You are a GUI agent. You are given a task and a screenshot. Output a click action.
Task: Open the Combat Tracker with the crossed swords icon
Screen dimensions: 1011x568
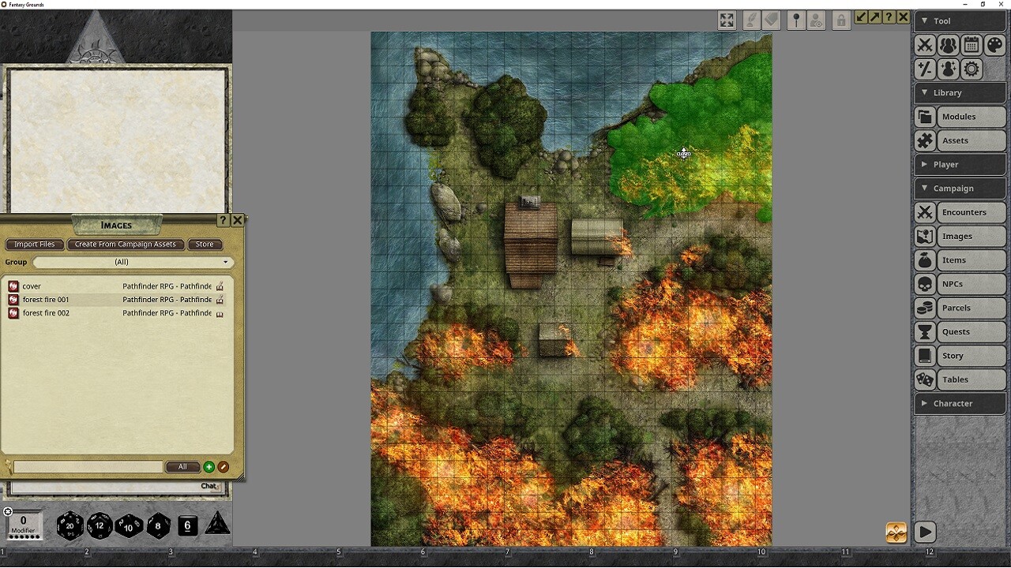click(x=925, y=45)
